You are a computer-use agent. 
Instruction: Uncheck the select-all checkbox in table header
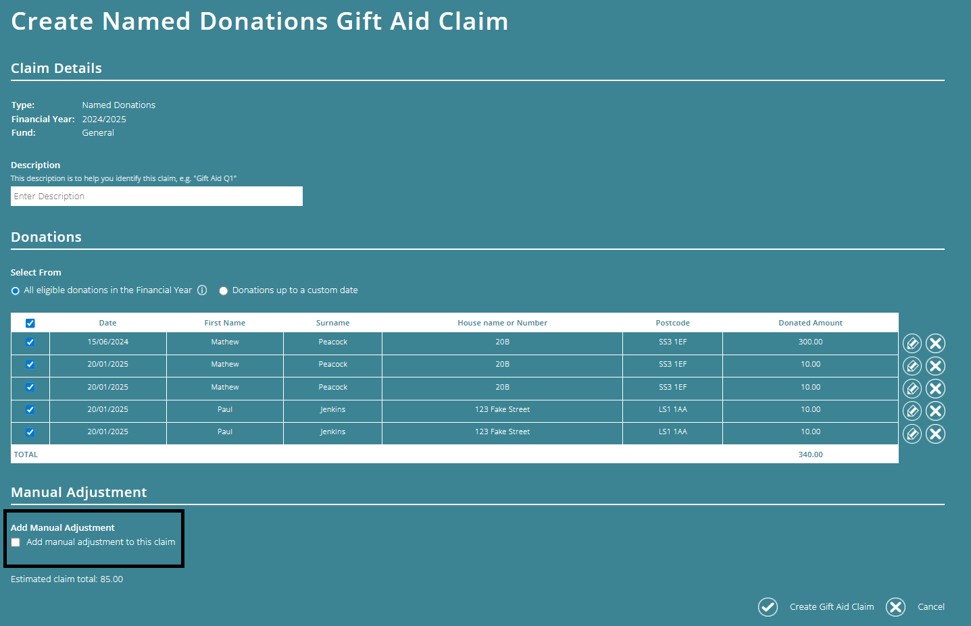[30, 323]
